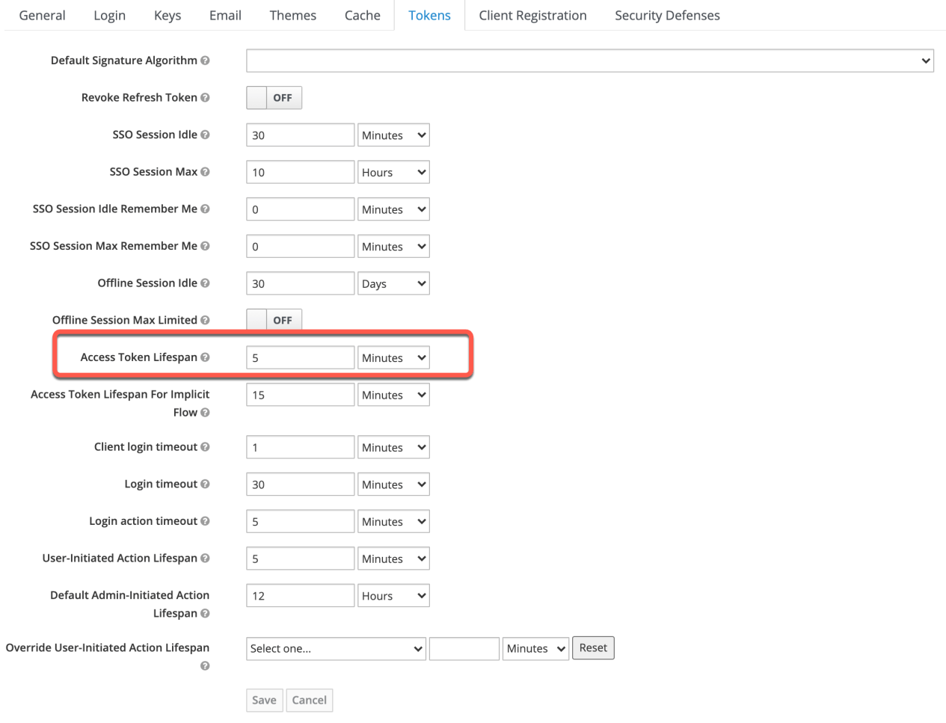Image resolution: width=946 pixels, height=723 pixels.
Task: Open the Client Registration tab
Action: click(532, 15)
